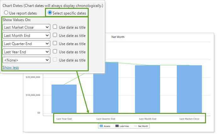This screenshot has height=135, width=217.
Task: Check 'Use date as title' for Last Month End
Action: click(x=55, y=35)
